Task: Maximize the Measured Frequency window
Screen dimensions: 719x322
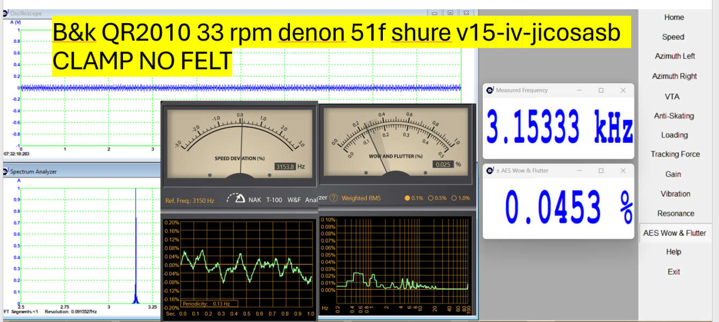Action: click(601, 91)
